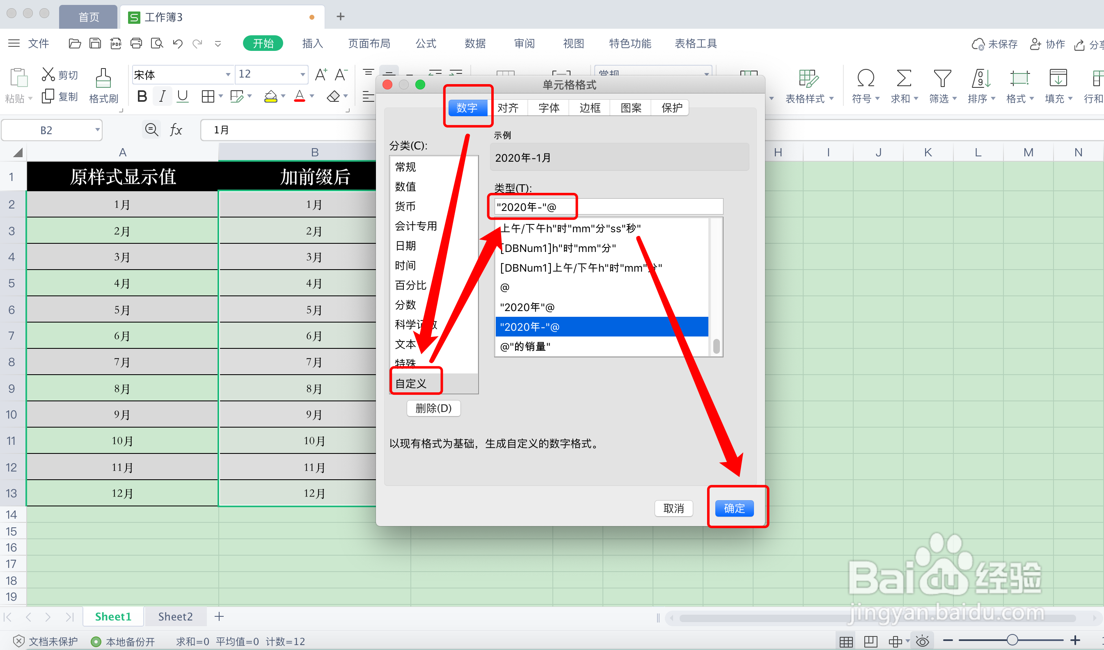
Task: Select 文本 in the category list
Action: [405, 344]
